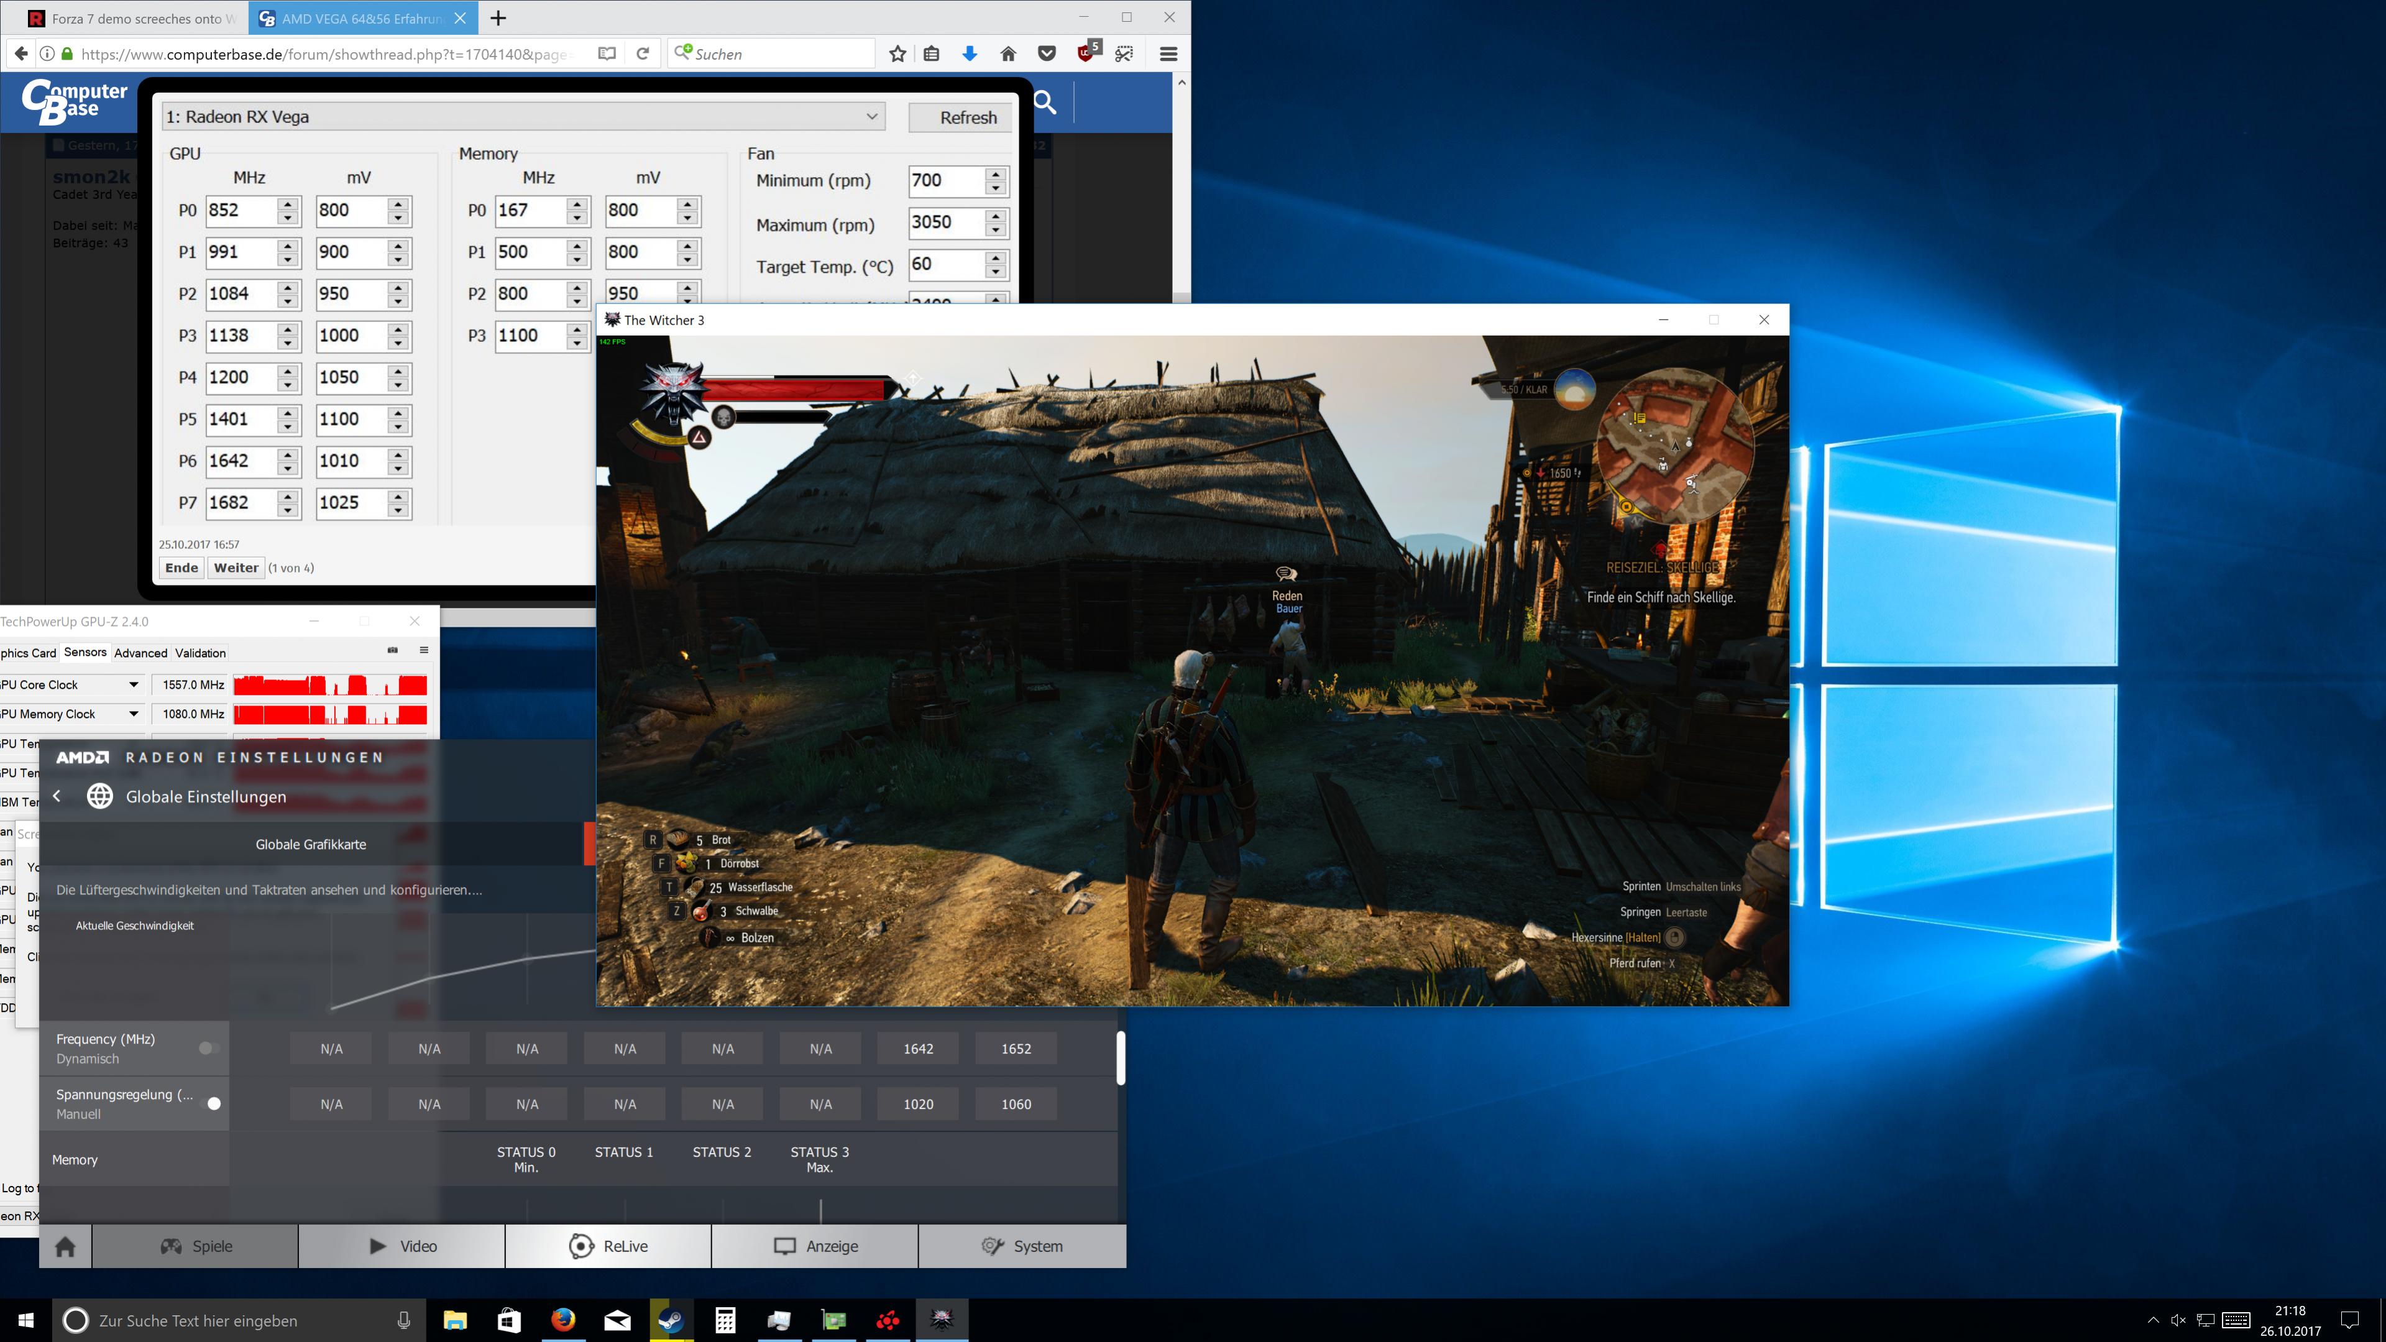This screenshot has width=2386, height=1342.
Task: Click the Ende button in the image viewer
Action: pos(181,568)
